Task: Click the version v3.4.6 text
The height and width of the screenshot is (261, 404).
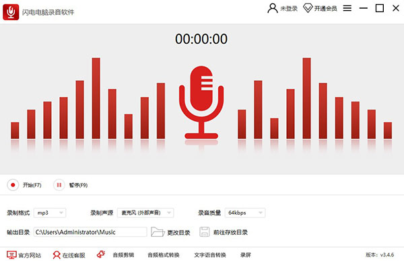Action: pyautogui.click(x=380, y=255)
